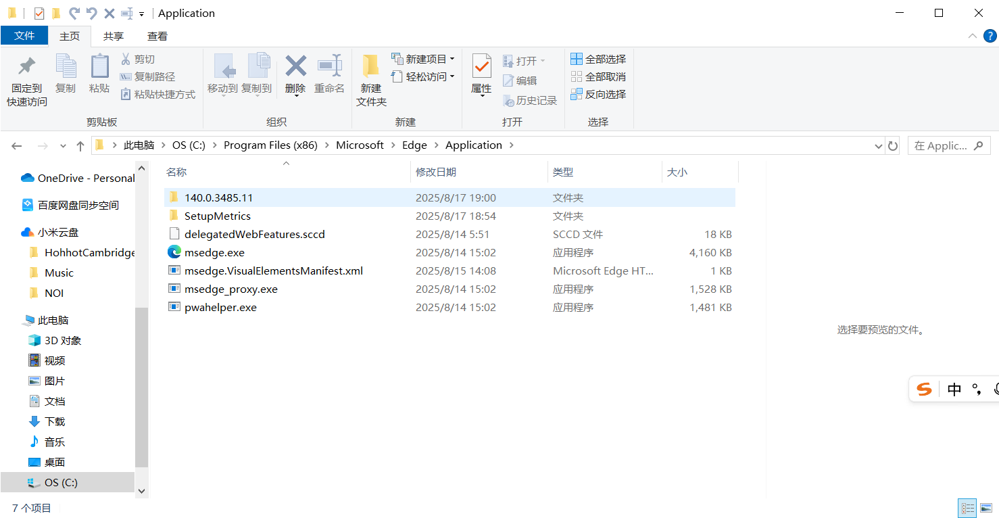Open the HohhotCambridge folder in sidebar
The image size is (999, 518).
pos(82,253)
